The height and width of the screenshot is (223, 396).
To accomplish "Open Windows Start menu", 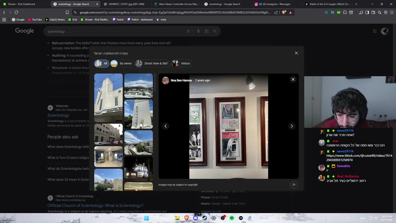I will click(146, 218).
